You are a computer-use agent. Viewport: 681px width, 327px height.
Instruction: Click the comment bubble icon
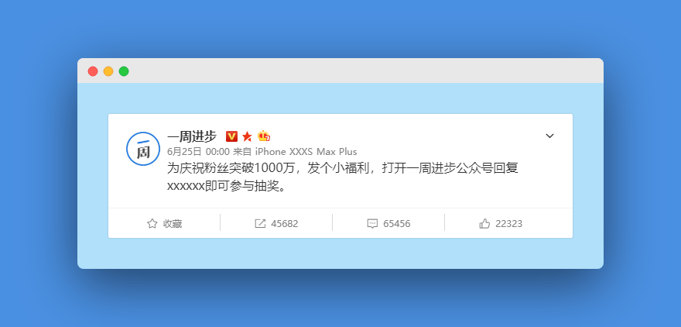[372, 224]
